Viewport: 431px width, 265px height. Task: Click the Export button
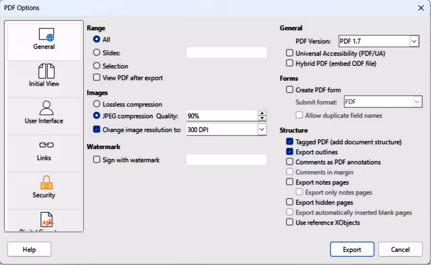coord(352,249)
